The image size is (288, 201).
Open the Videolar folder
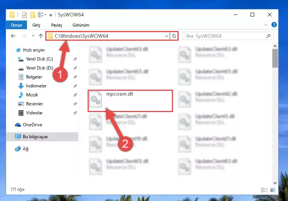[34, 113]
